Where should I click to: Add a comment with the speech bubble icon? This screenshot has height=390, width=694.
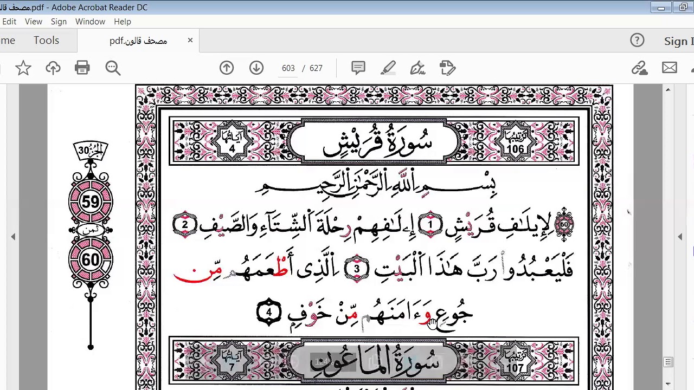[358, 68]
